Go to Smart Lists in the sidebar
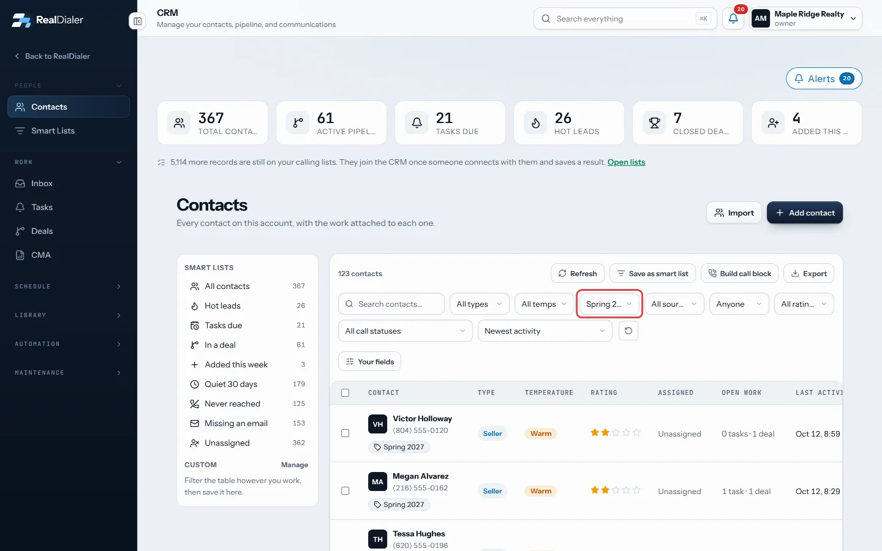The image size is (882, 551). 69,131
